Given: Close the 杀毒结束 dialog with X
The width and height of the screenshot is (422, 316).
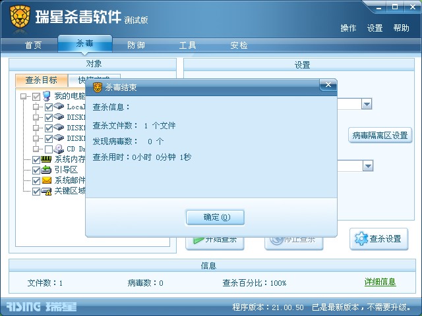Looking at the screenshot, I should tap(328, 85).
